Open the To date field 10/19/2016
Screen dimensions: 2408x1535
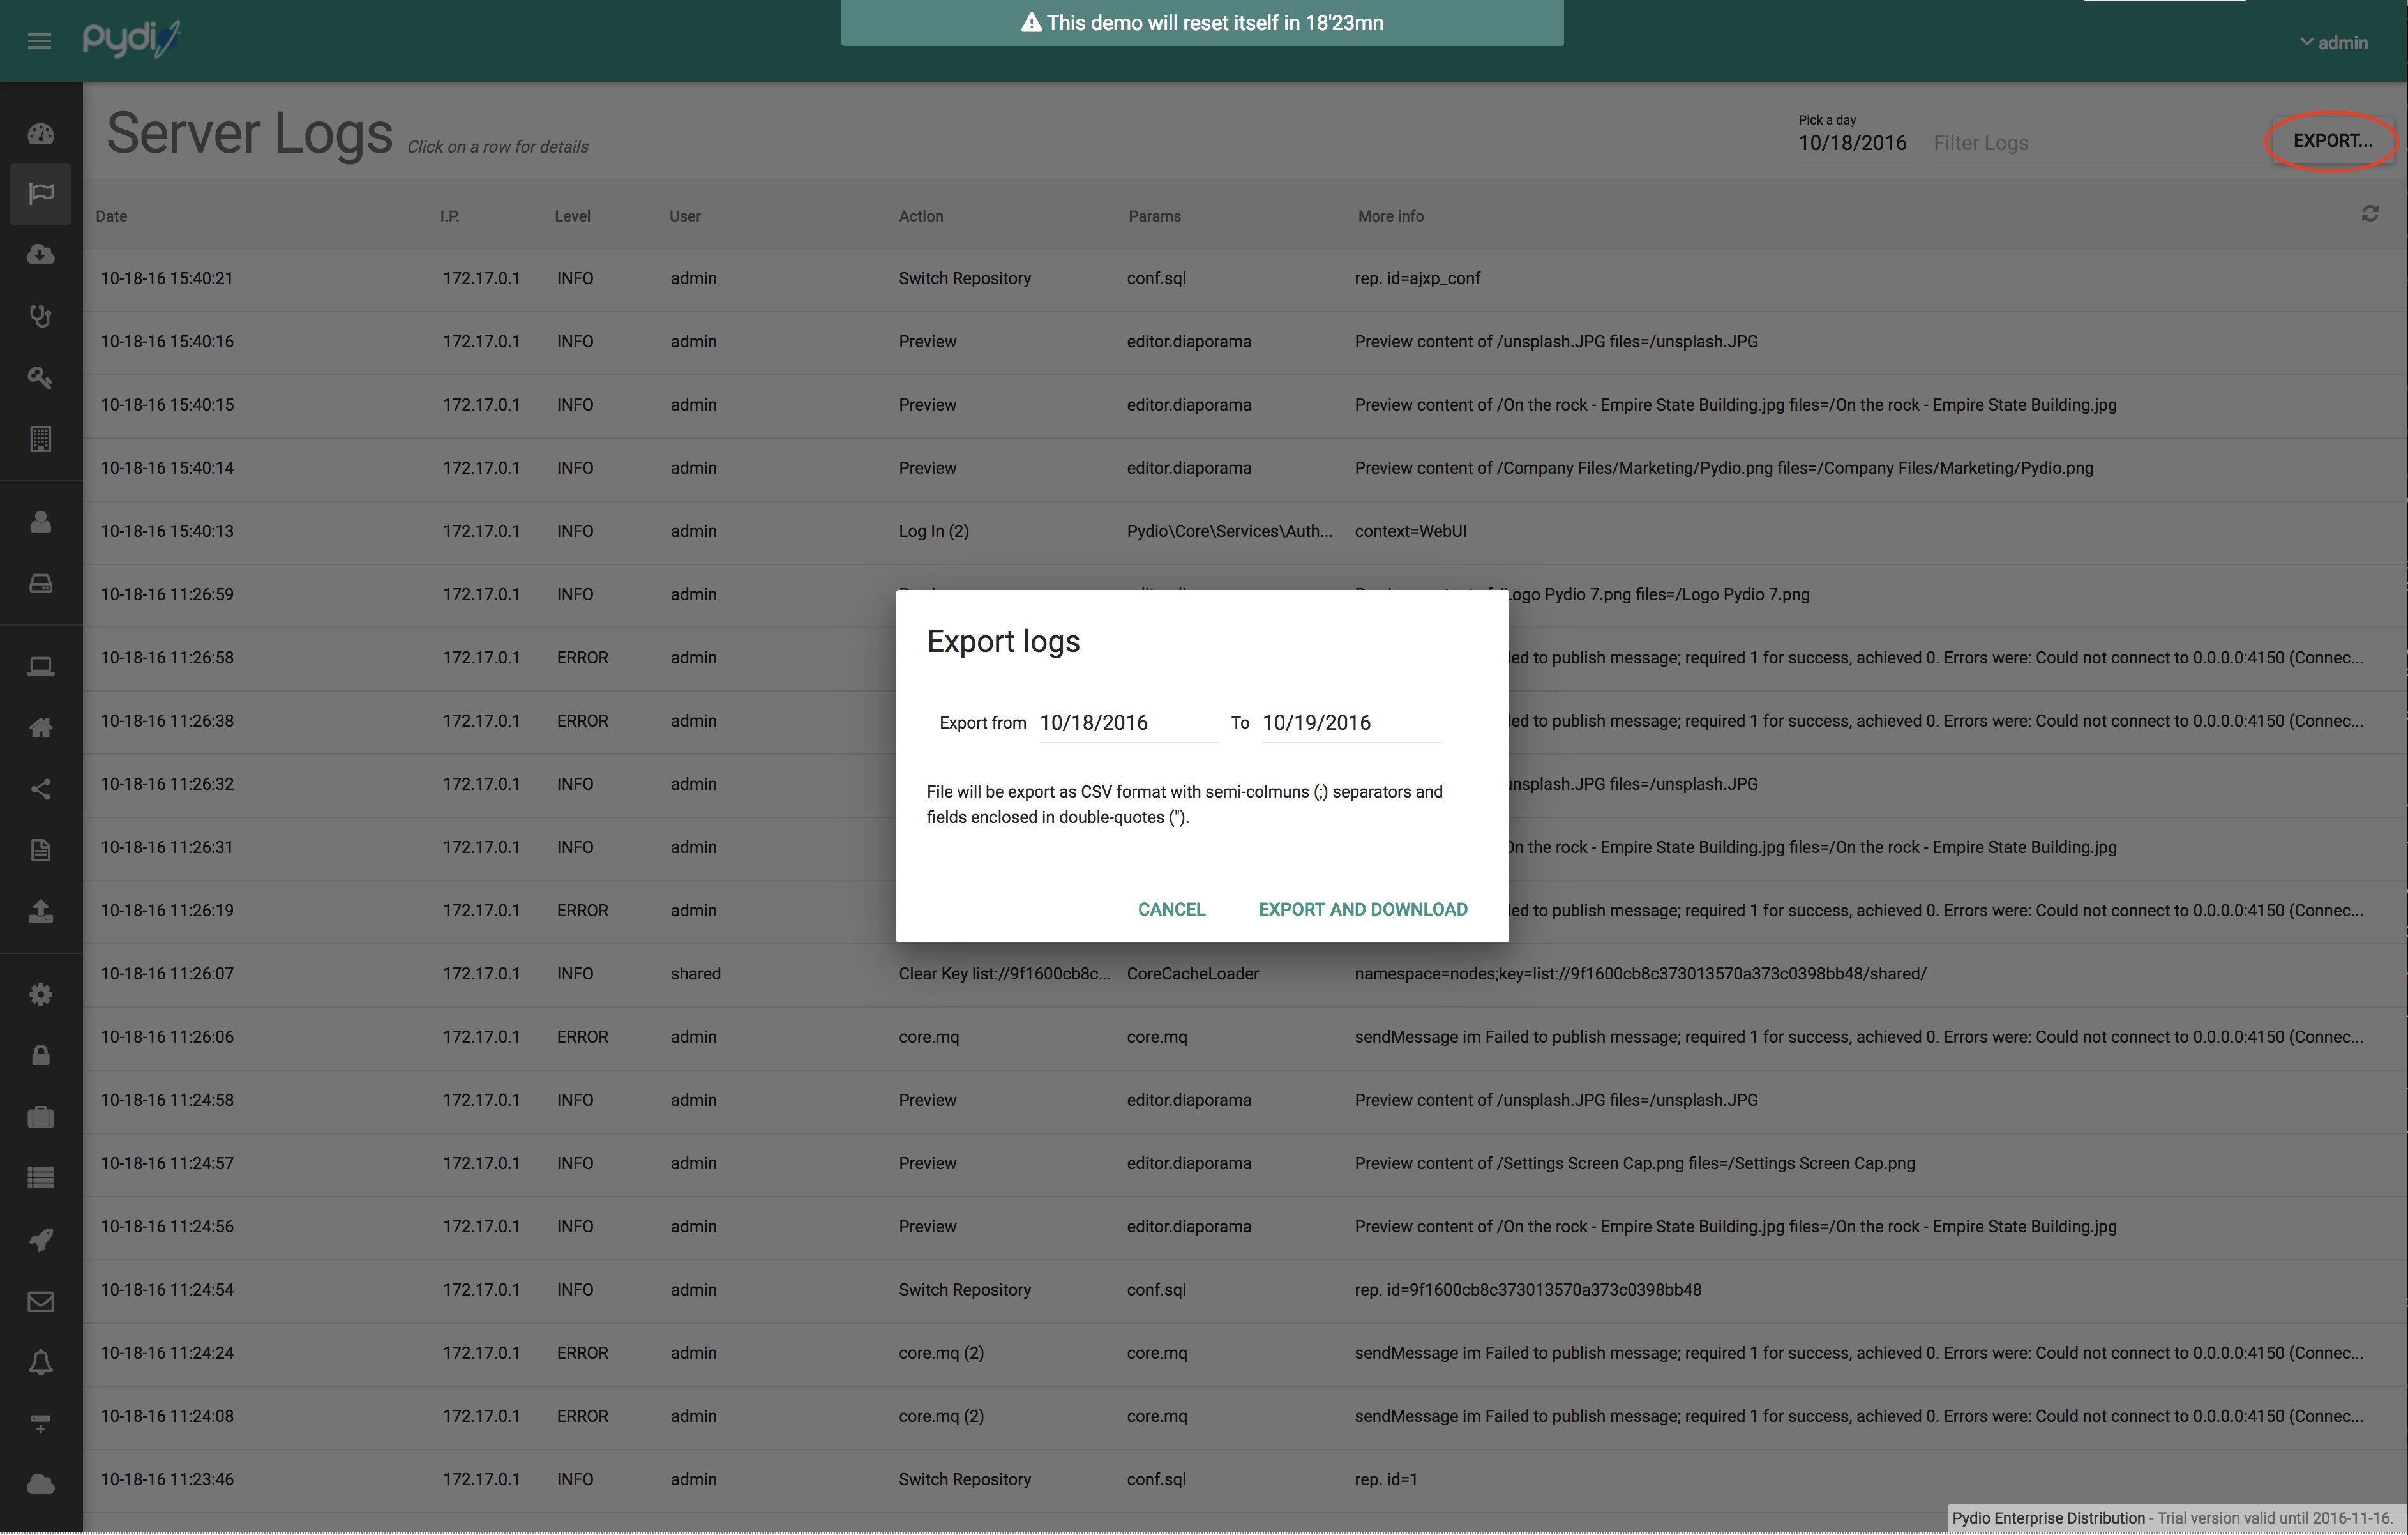click(1351, 723)
